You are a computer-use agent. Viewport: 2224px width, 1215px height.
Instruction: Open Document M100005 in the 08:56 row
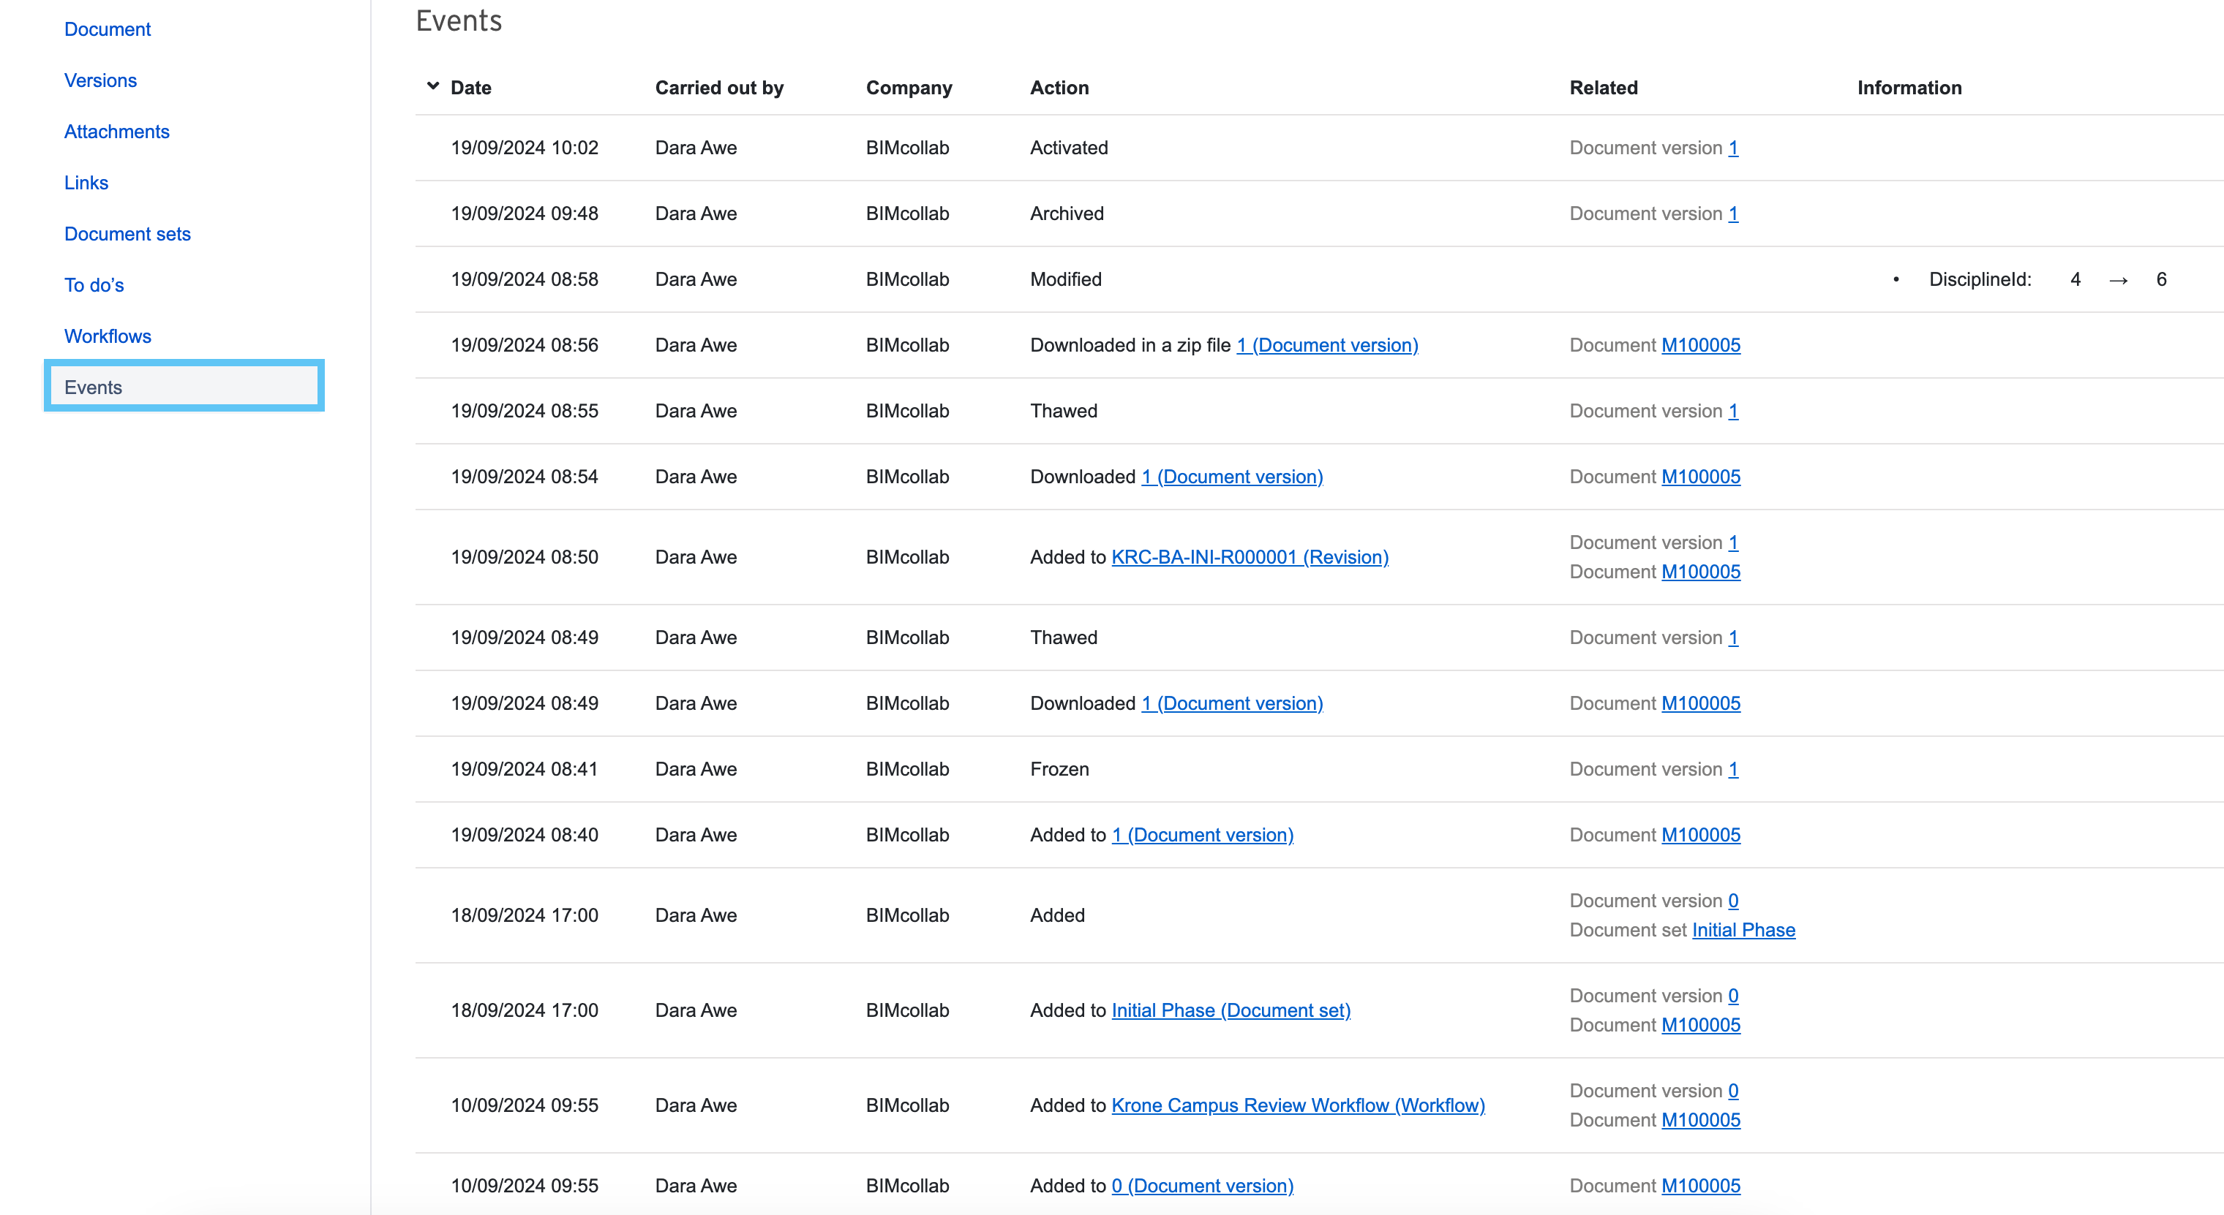tap(1701, 345)
